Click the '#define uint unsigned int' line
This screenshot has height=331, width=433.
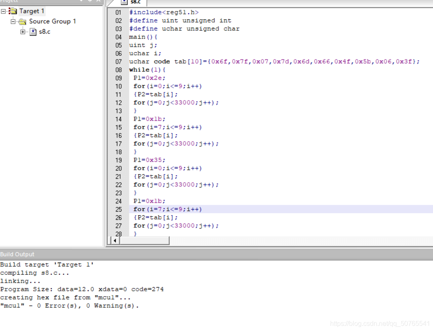pyautogui.click(x=180, y=21)
